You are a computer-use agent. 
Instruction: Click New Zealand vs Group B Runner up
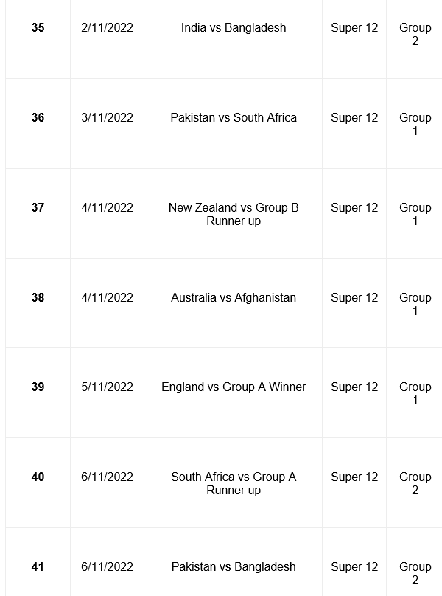click(x=233, y=214)
